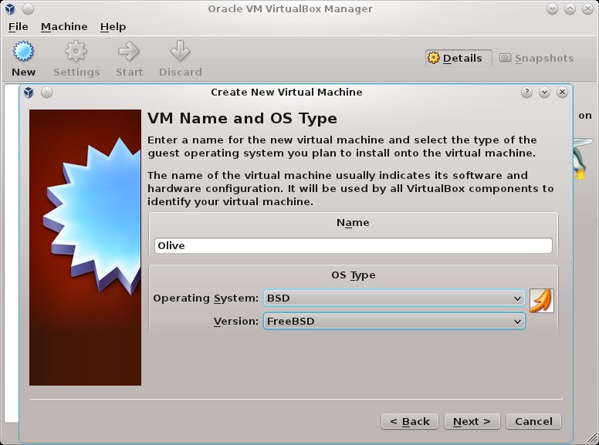The height and width of the screenshot is (445, 599).
Task: Close the Oracle VM VirtualBox Manager window
Action: (587, 8)
